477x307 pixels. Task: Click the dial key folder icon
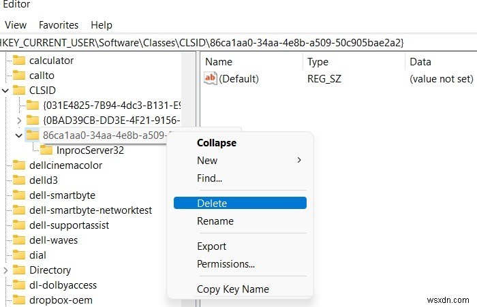19,255
